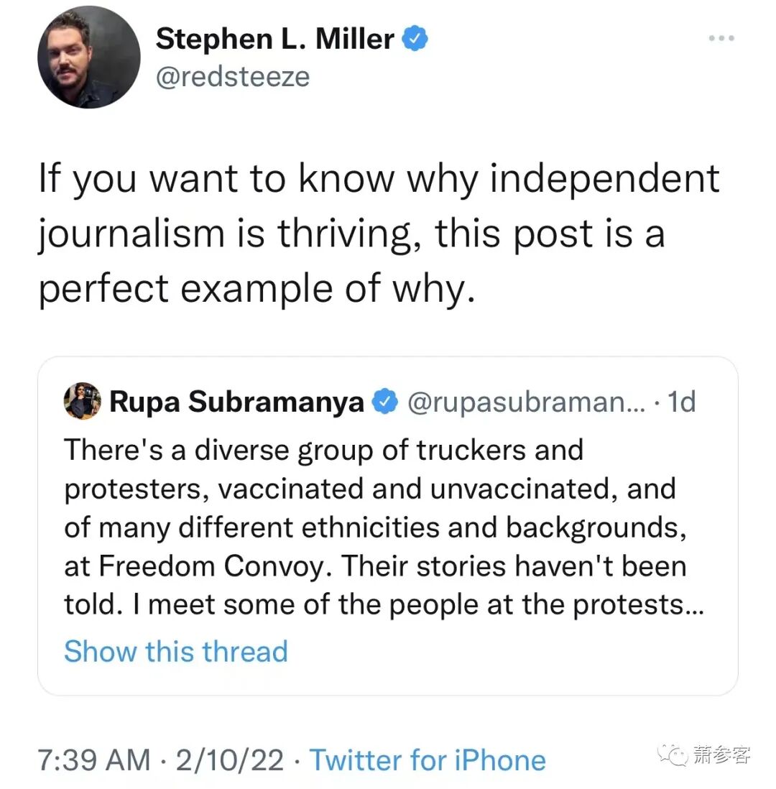Click the quoted text line 'Their stories haven't been'
Viewport: 776px width, 789px height.
tap(514, 566)
